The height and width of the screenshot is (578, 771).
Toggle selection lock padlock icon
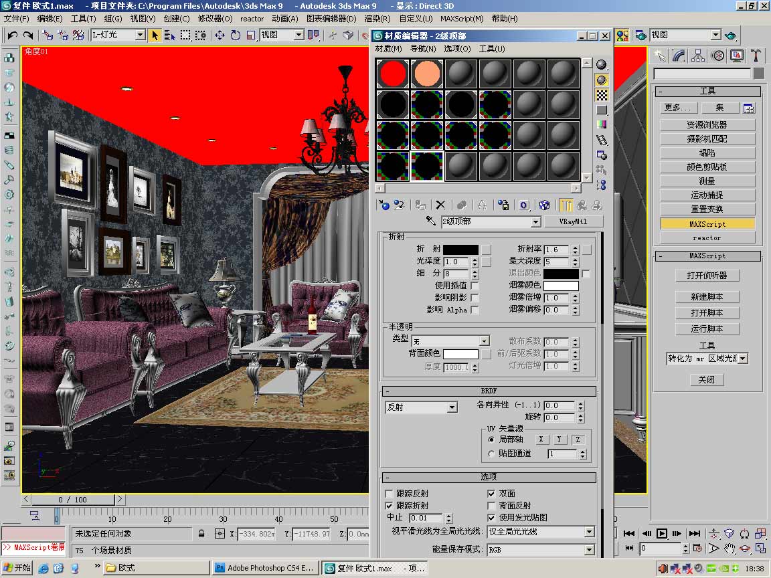[201, 534]
